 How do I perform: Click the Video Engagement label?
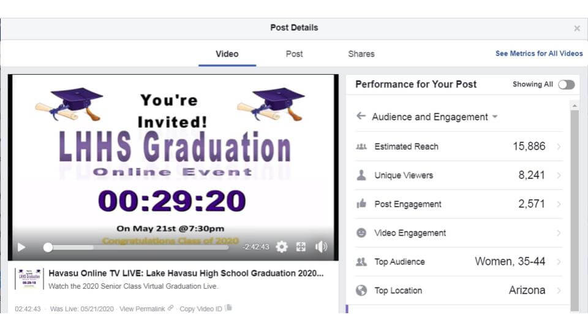point(410,233)
